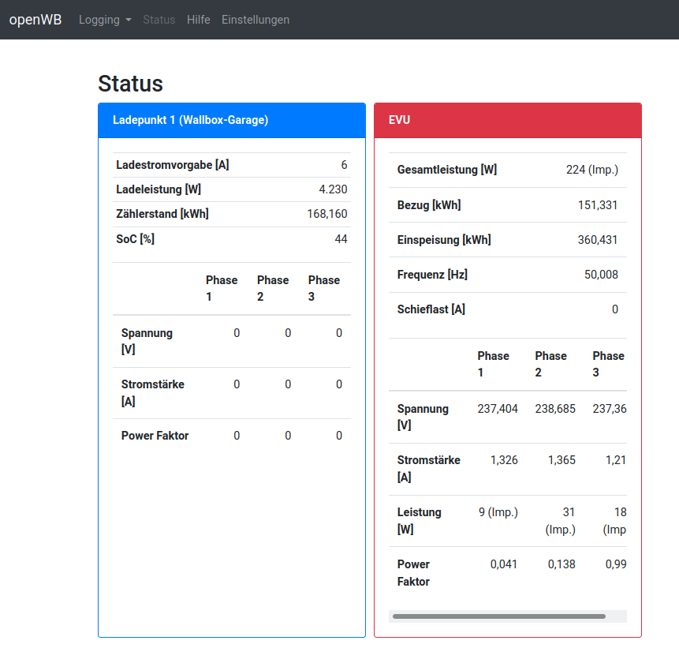This screenshot has height=648, width=679.
Task: Select the Ladestromvorgabe [A] row label
Action: click(x=173, y=165)
